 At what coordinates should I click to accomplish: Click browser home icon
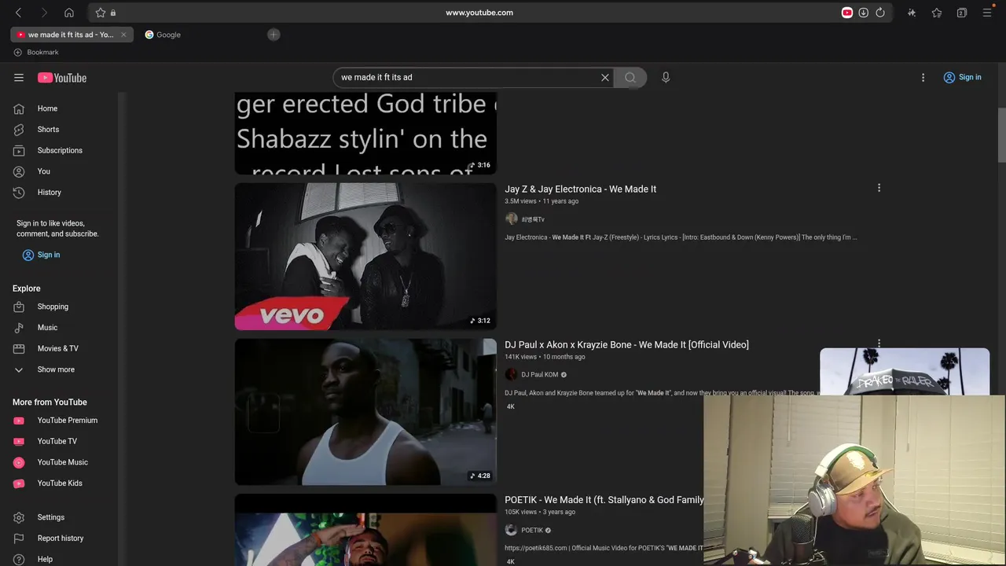tap(69, 13)
